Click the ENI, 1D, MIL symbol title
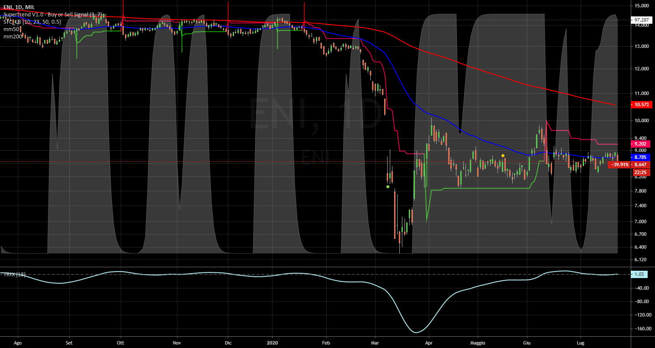655x348 pixels. click(20, 7)
